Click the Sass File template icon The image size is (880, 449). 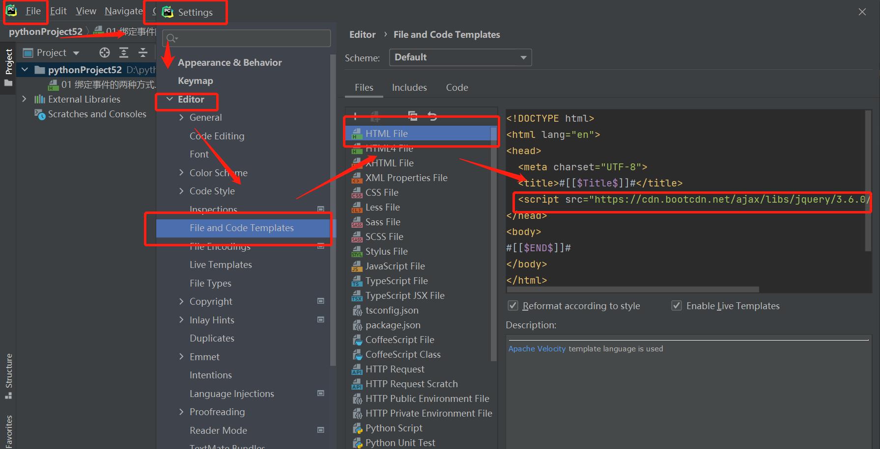tap(357, 222)
